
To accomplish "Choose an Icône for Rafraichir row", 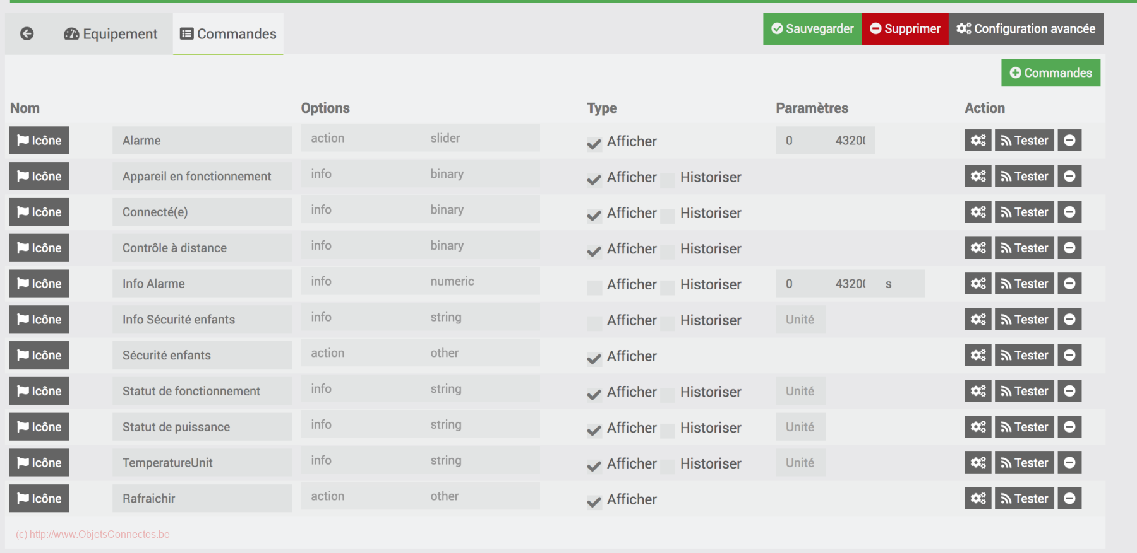I will 39,498.
